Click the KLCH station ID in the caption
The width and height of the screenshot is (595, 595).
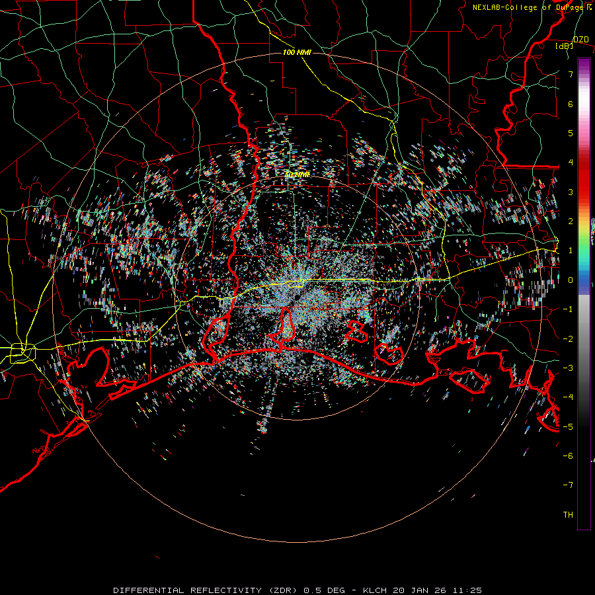pyautogui.click(x=375, y=590)
